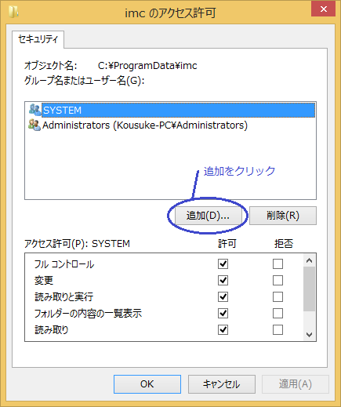Toggle allow checkbox for フル コントロール
Image resolution: width=341 pixels, height=407 pixels.
223,263
